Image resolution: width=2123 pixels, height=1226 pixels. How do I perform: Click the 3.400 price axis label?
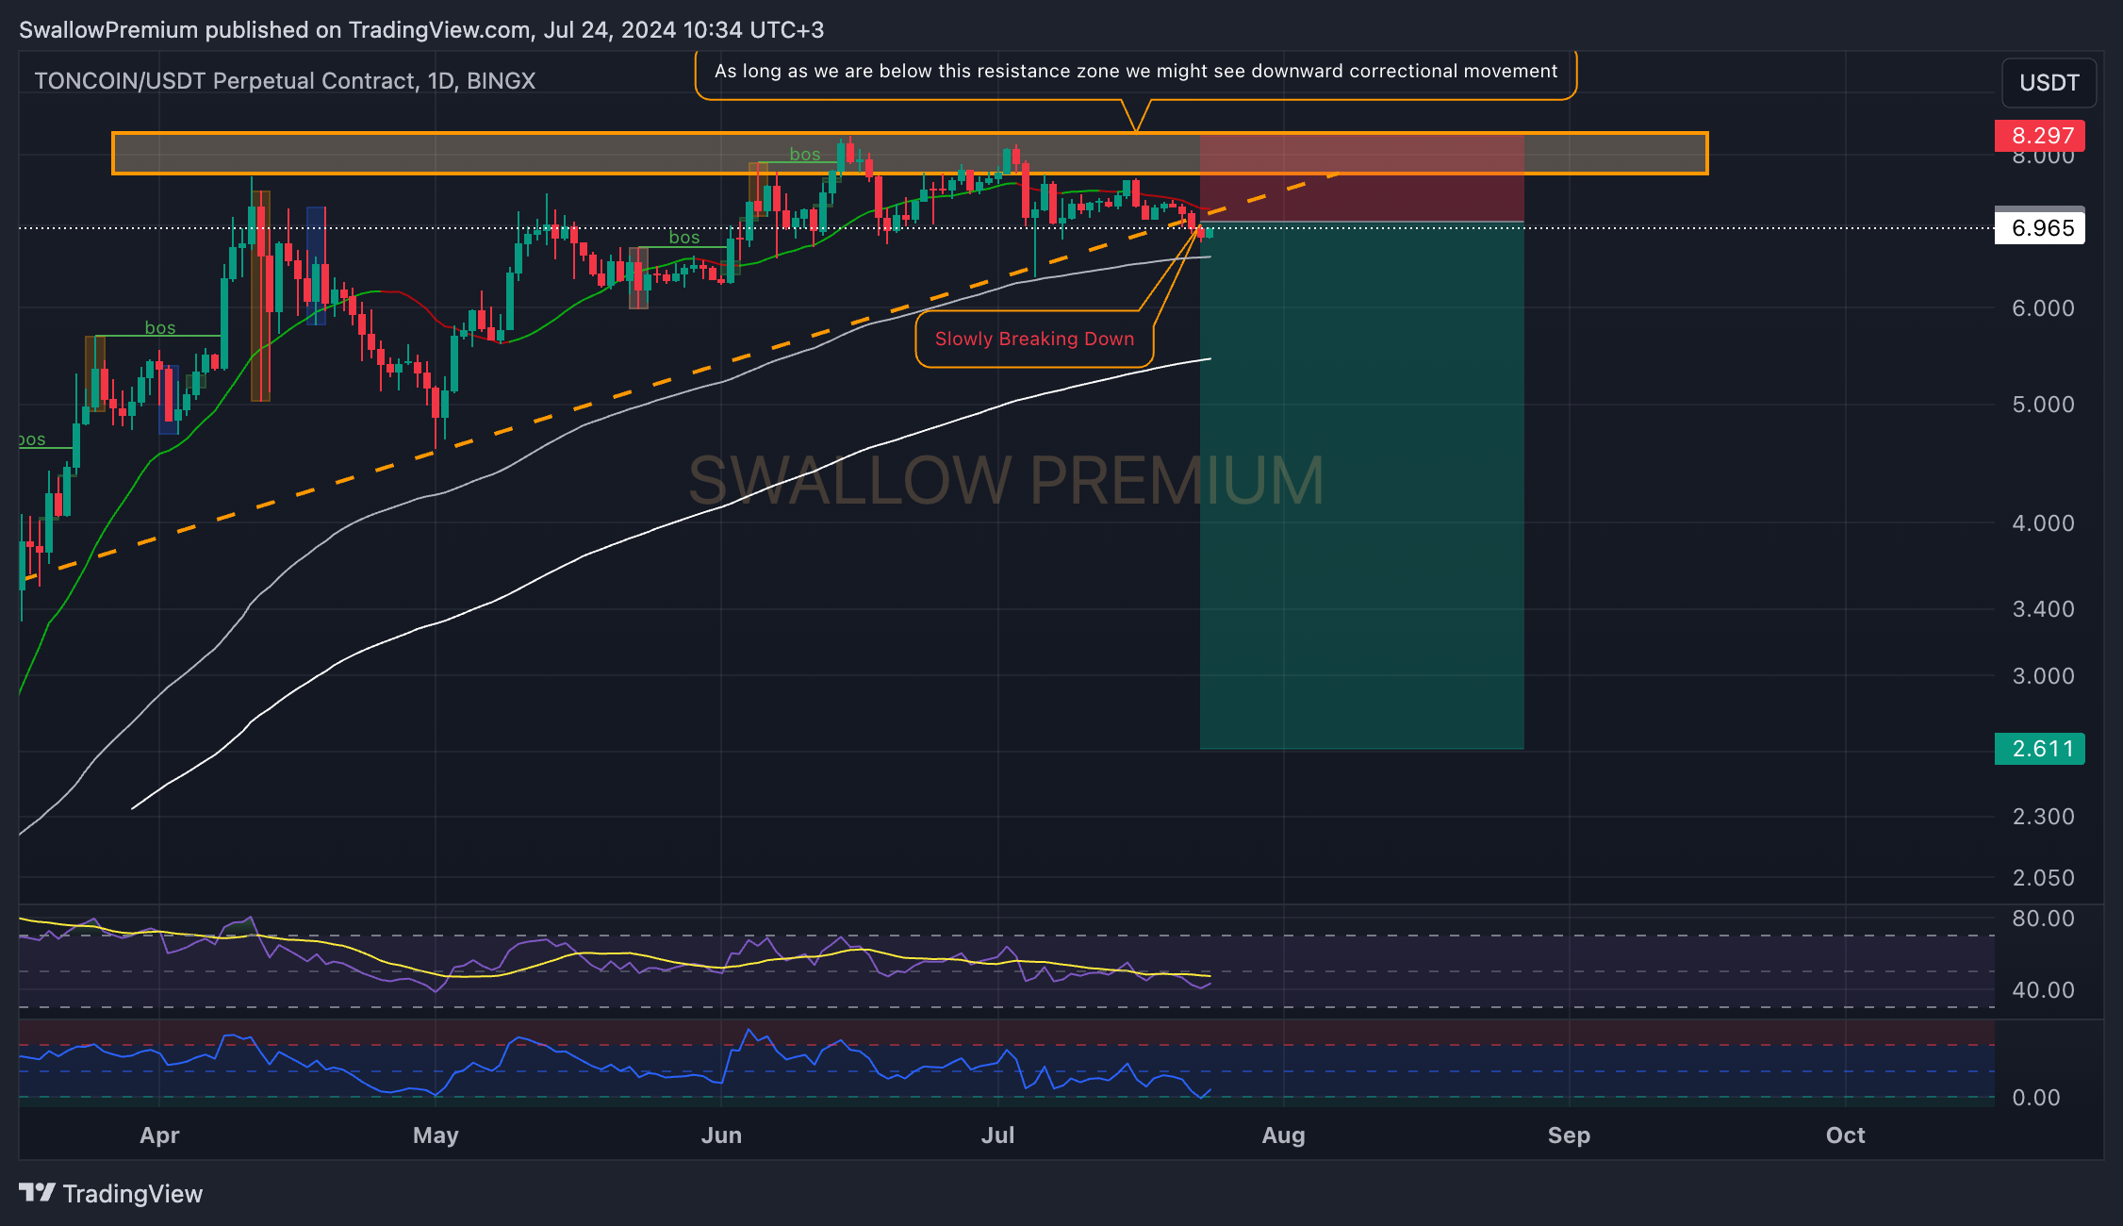point(2043,609)
